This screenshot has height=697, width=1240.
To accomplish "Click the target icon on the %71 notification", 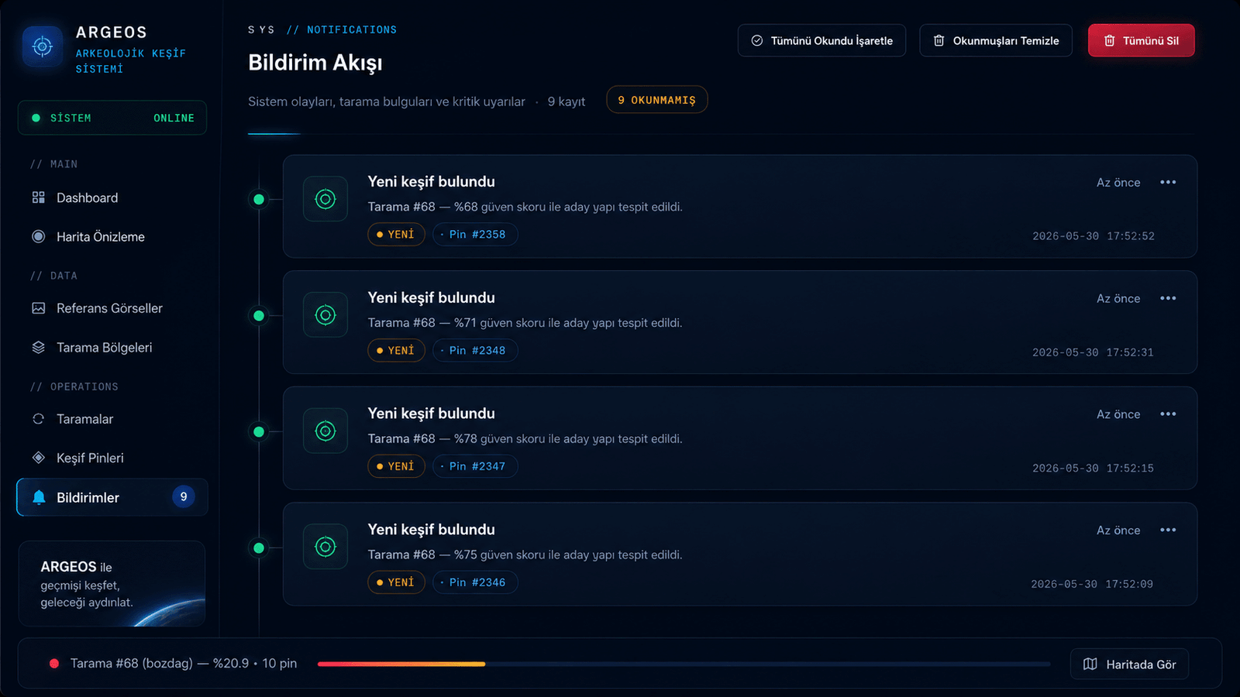I will (x=325, y=315).
